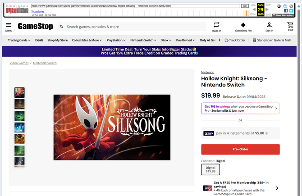The height and width of the screenshot is (196, 302).
Task: Click the Wayback Machine logo
Action: 16,9
